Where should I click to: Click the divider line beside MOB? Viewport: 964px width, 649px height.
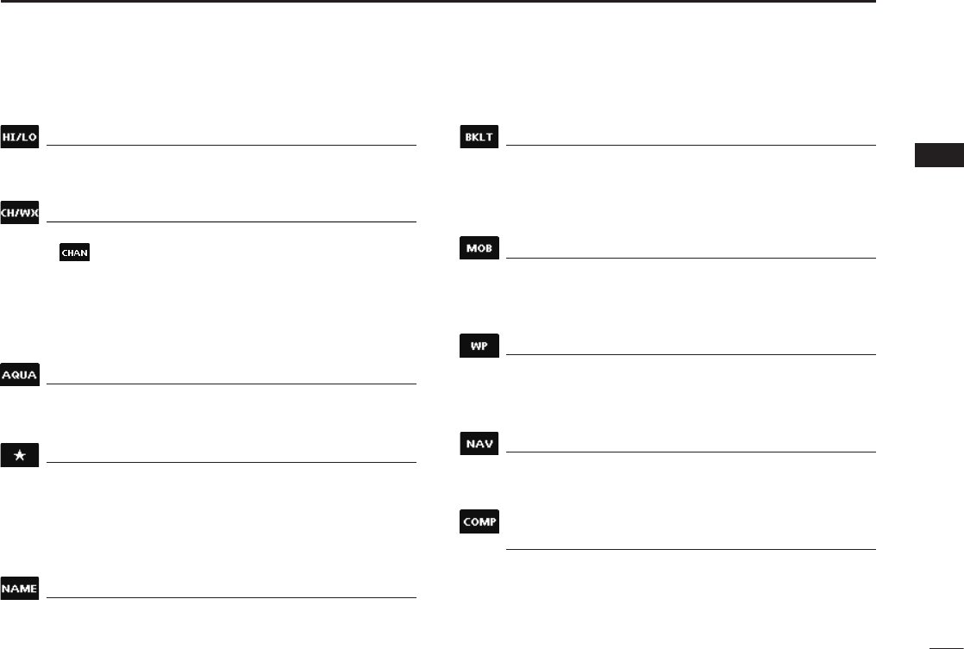pyautogui.click(x=691, y=258)
